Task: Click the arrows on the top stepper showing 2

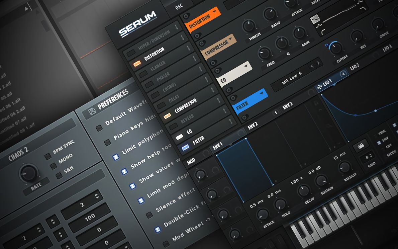Action: pyautogui.click(x=96, y=196)
